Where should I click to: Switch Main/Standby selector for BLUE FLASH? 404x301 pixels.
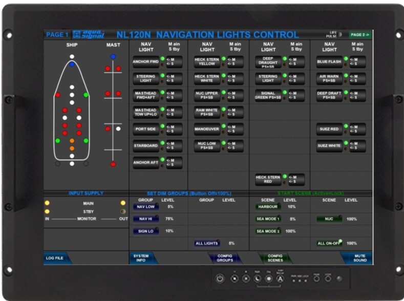[x=357, y=62]
